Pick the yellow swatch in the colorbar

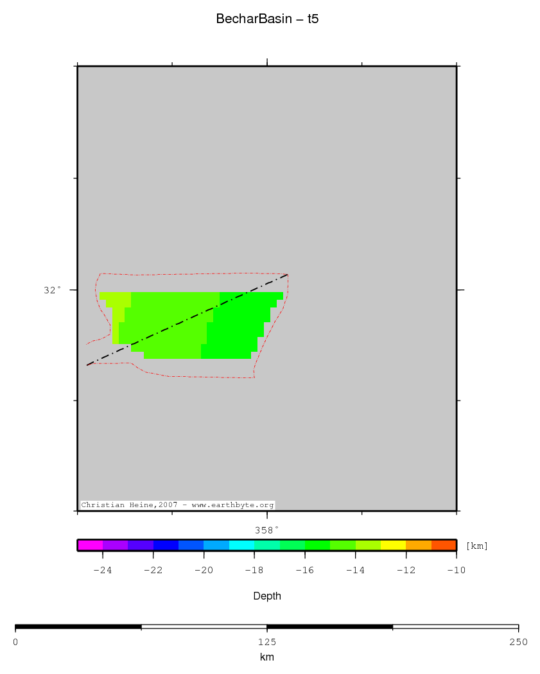tap(393, 545)
